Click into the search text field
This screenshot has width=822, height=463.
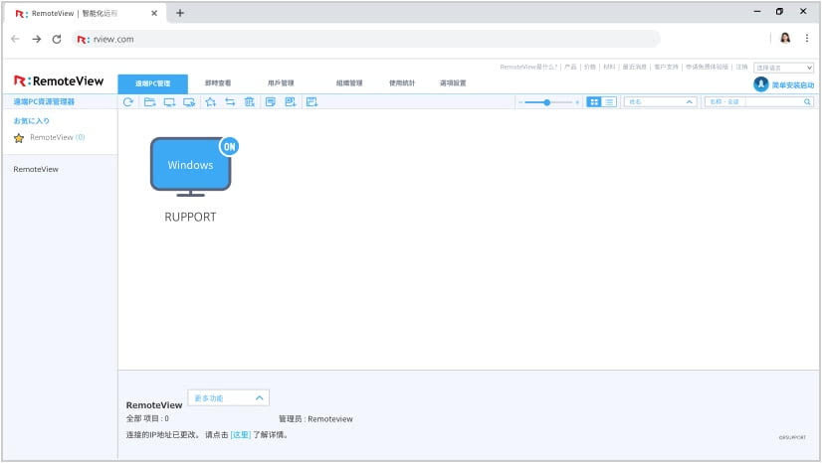click(773, 102)
